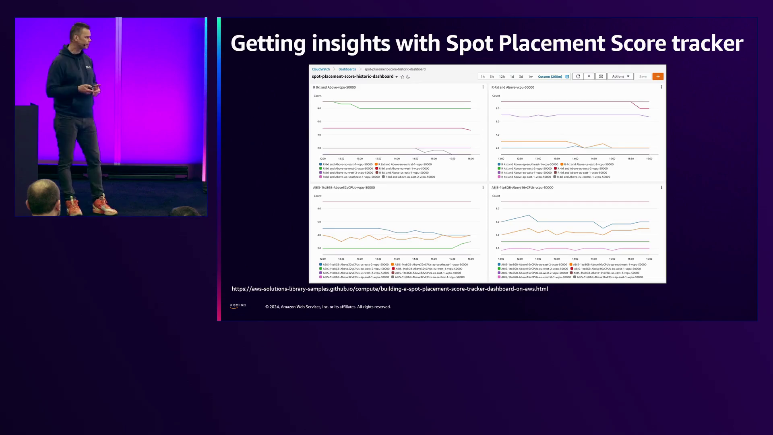Click the orange add widget plus button
The height and width of the screenshot is (435, 773).
[x=658, y=77]
